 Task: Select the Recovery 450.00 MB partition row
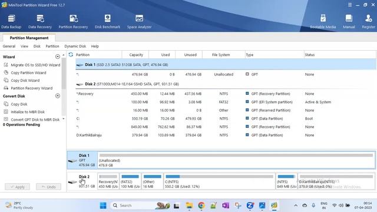226,94
